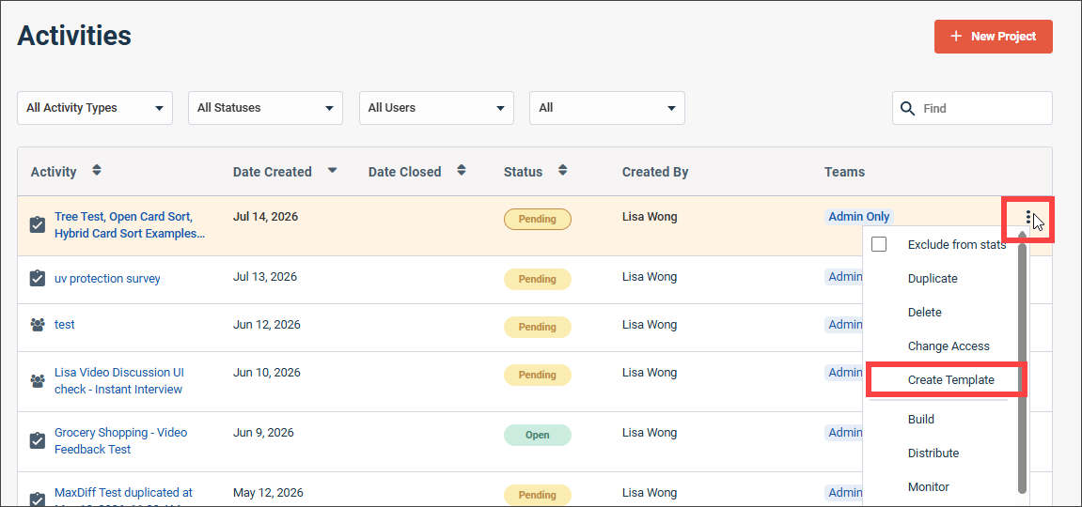
Task: Sort by Date Closed arrows
Action: pos(462,170)
